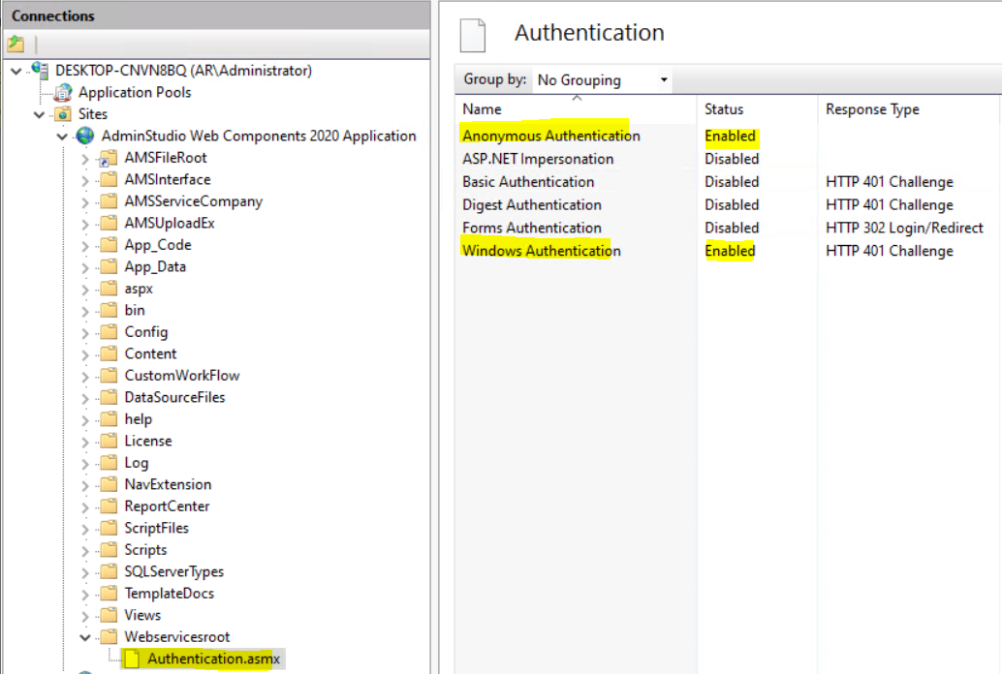
Task: Collapse the Webservicesroot folder
Action: tap(85, 637)
